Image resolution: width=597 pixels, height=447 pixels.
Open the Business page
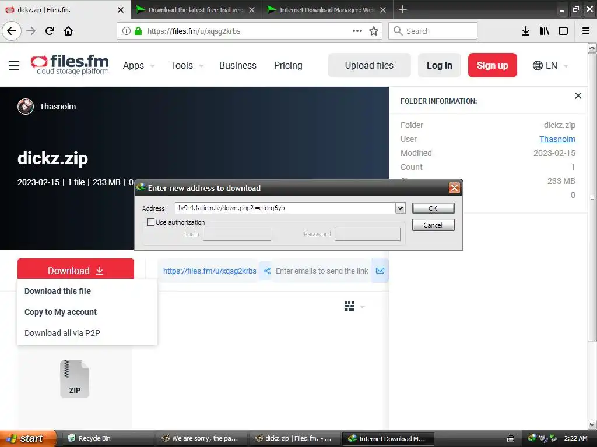coord(238,65)
